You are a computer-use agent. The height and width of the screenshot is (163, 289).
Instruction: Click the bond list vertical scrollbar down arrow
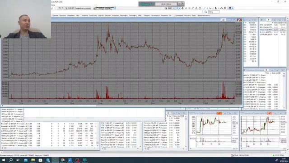[x=284, y=108]
